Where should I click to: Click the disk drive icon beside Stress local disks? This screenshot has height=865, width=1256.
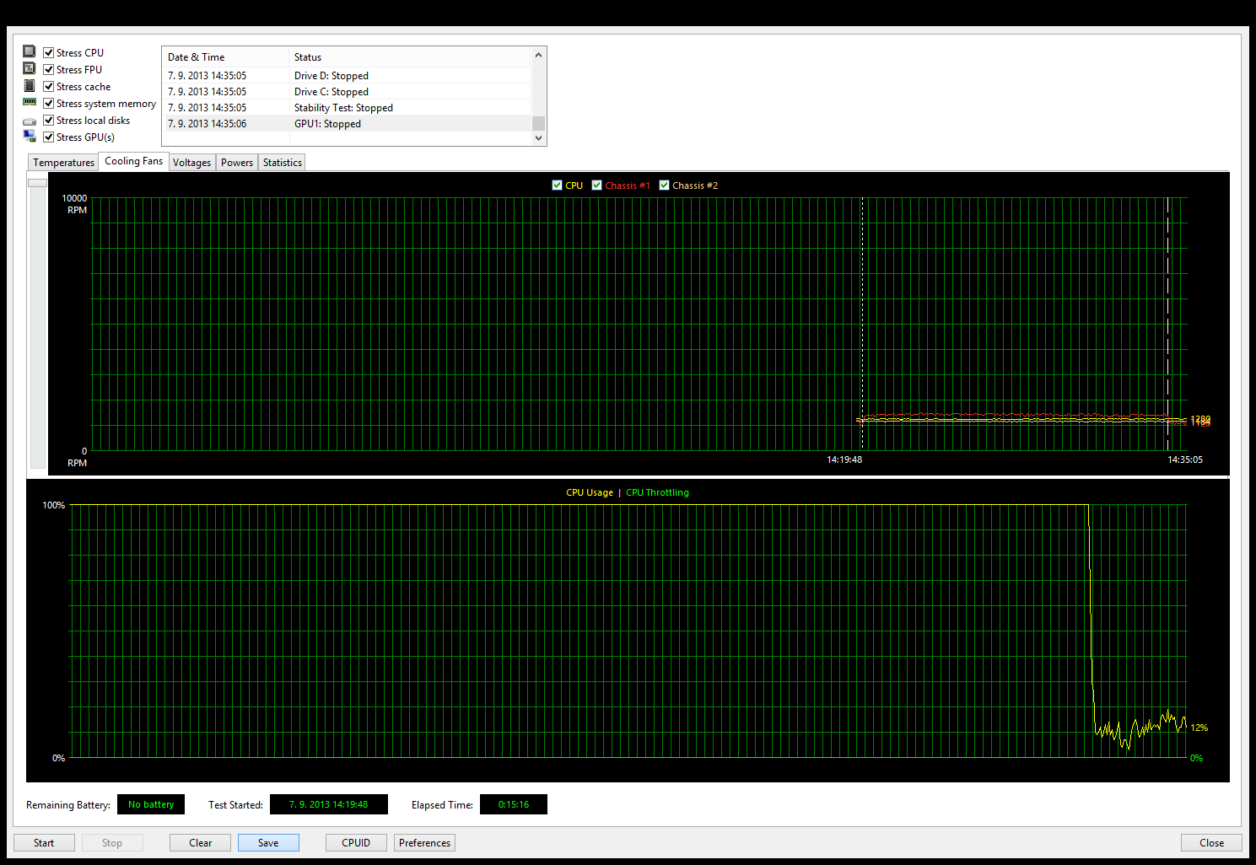[30, 121]
